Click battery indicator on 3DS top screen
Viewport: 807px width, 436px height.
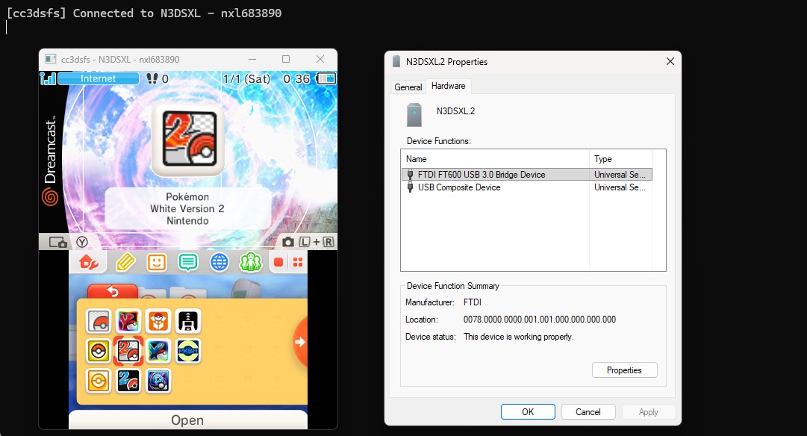325,78
